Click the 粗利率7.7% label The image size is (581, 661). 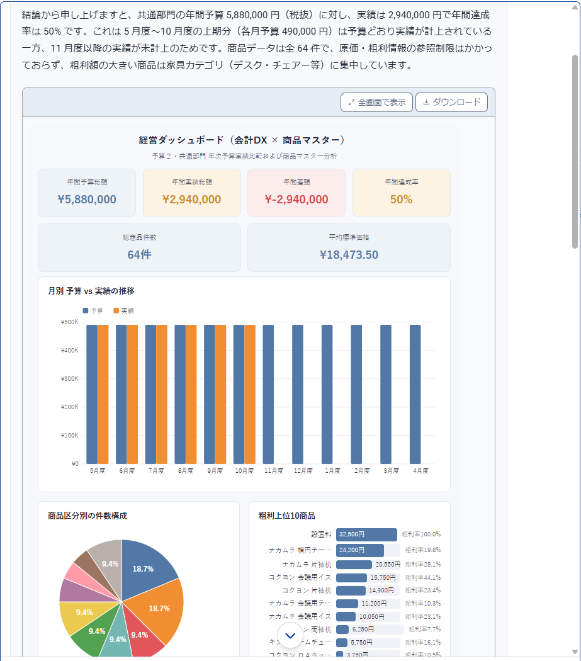click(424, 630)
